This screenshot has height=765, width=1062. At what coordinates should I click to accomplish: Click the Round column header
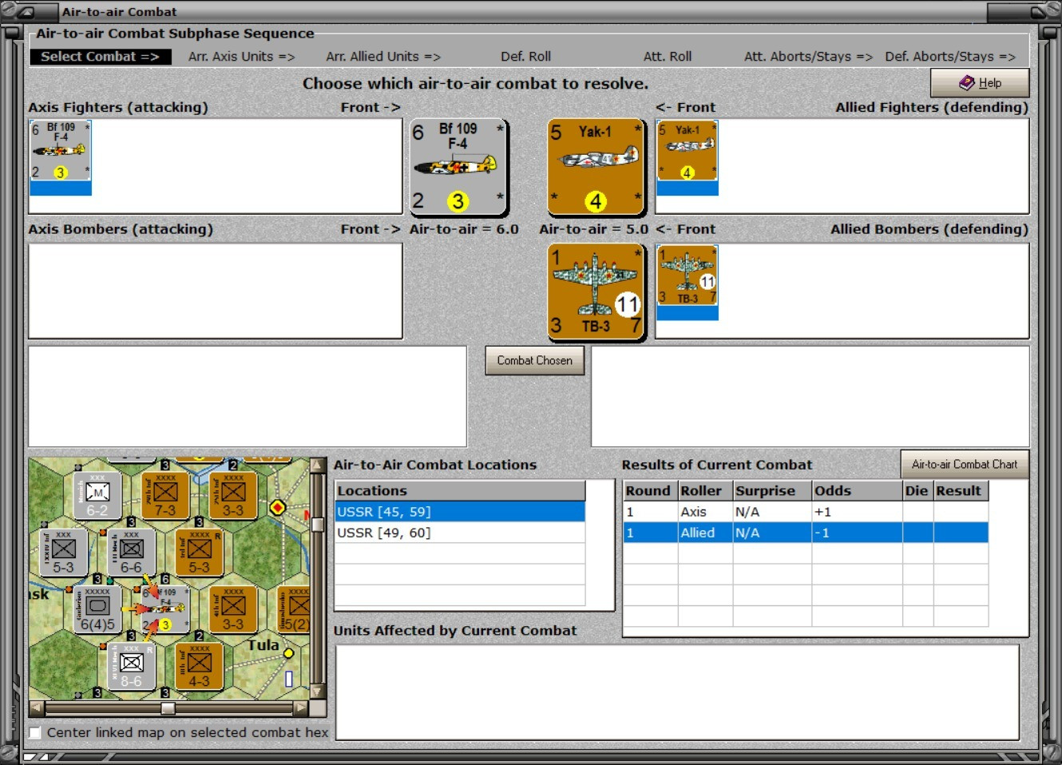650,490
